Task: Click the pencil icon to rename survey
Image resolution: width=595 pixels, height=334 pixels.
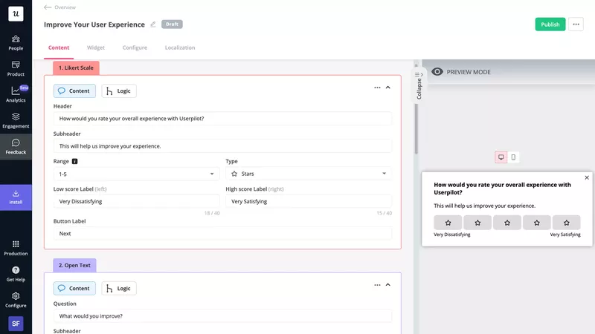Action: coord(153,24)
